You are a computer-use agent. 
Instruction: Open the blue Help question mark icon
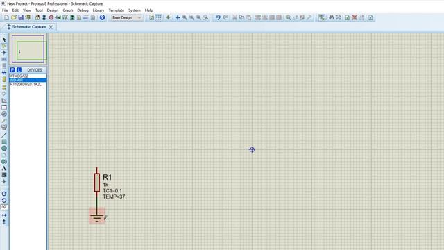[x=102, y=17]
